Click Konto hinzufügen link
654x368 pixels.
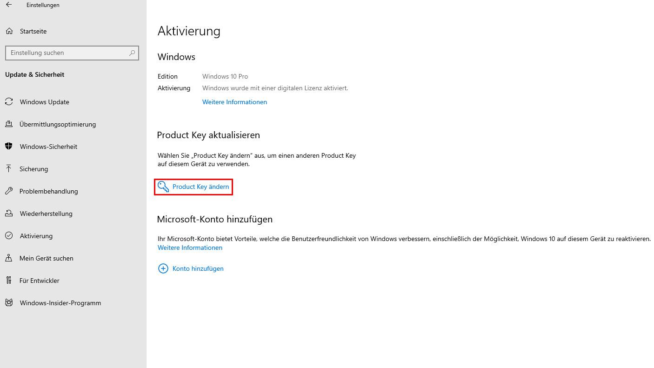pos(198,268)
